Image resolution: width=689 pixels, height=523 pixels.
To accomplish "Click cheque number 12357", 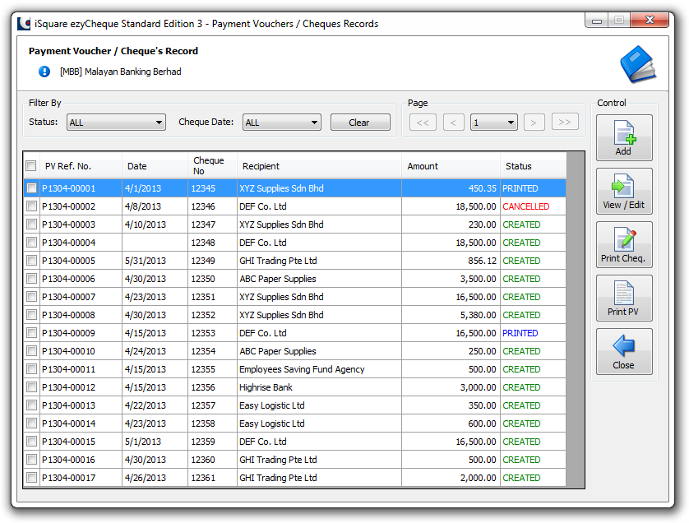I will (x=212, y=405).
